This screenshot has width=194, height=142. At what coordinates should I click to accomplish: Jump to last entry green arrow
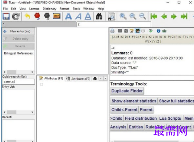pyautogui.click(x=184, y=16)
